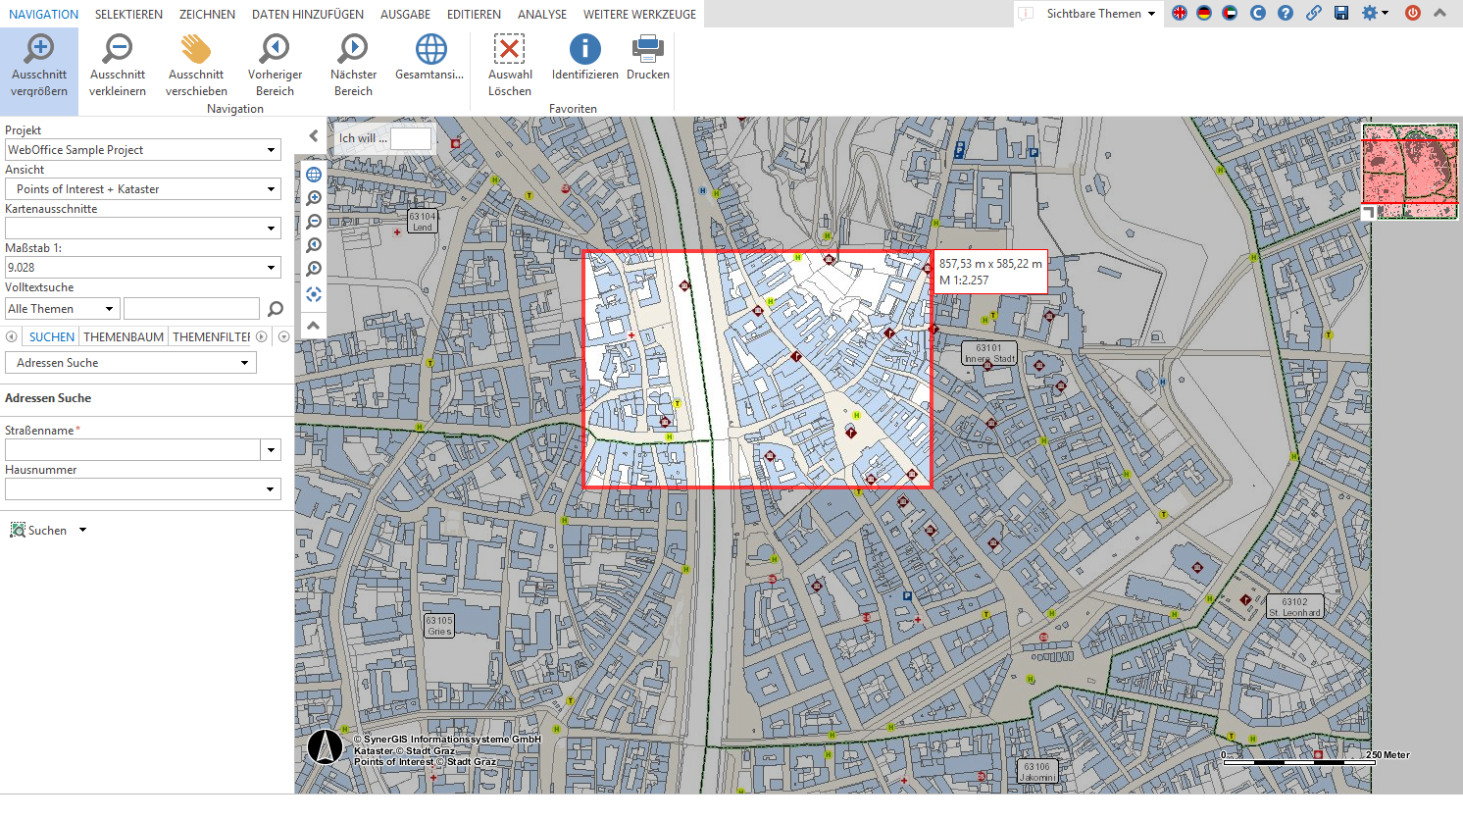
Task: Click the Straßenname input field
Action: click(132, 450)
